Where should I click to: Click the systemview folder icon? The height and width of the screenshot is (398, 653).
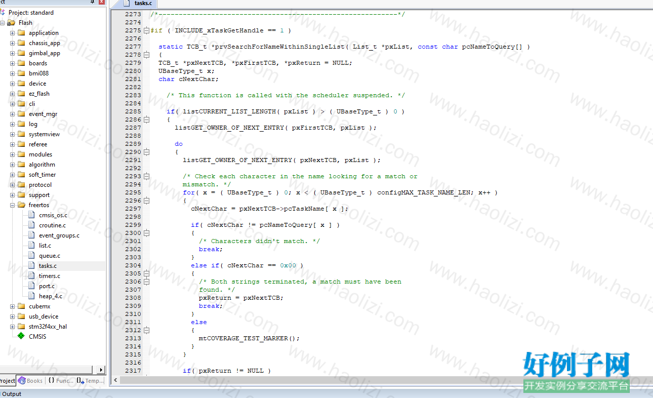click(x=21, y=134)
